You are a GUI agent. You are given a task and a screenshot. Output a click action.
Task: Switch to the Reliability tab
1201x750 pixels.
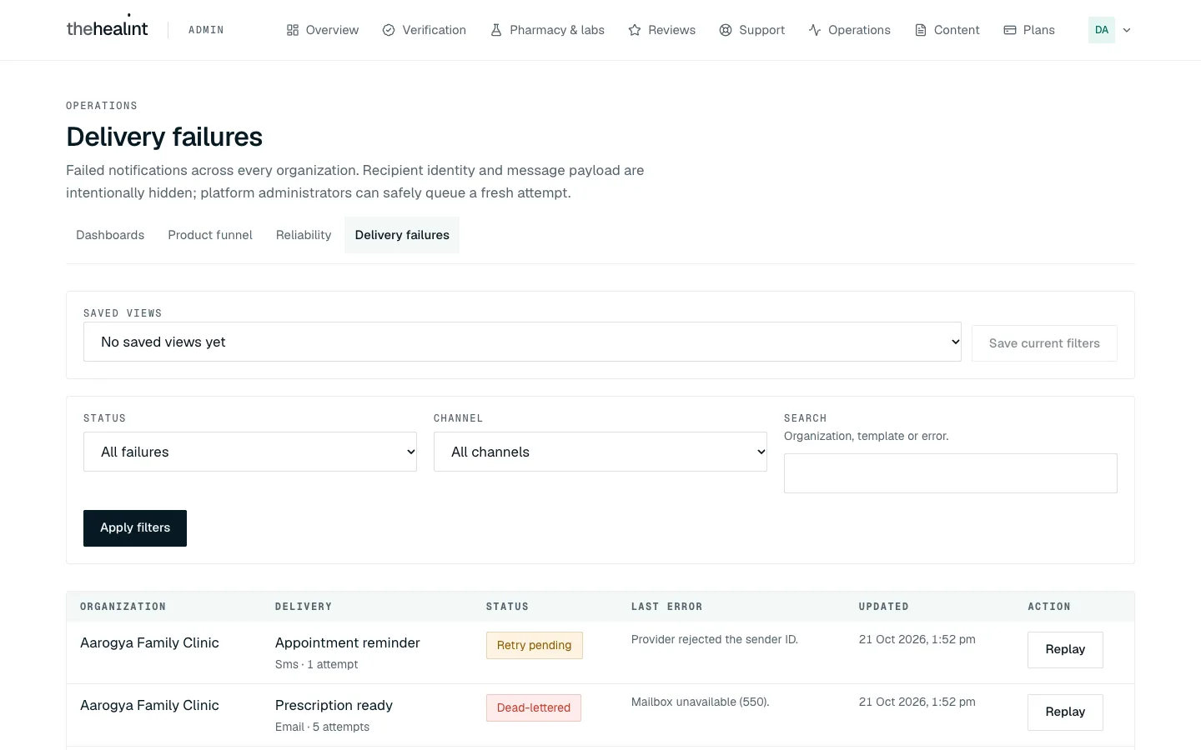[x=304, y=235]
